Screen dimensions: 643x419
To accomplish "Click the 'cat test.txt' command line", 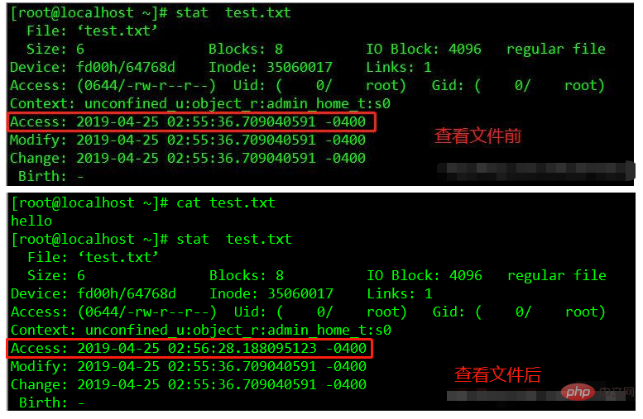I will pos(143,202).
